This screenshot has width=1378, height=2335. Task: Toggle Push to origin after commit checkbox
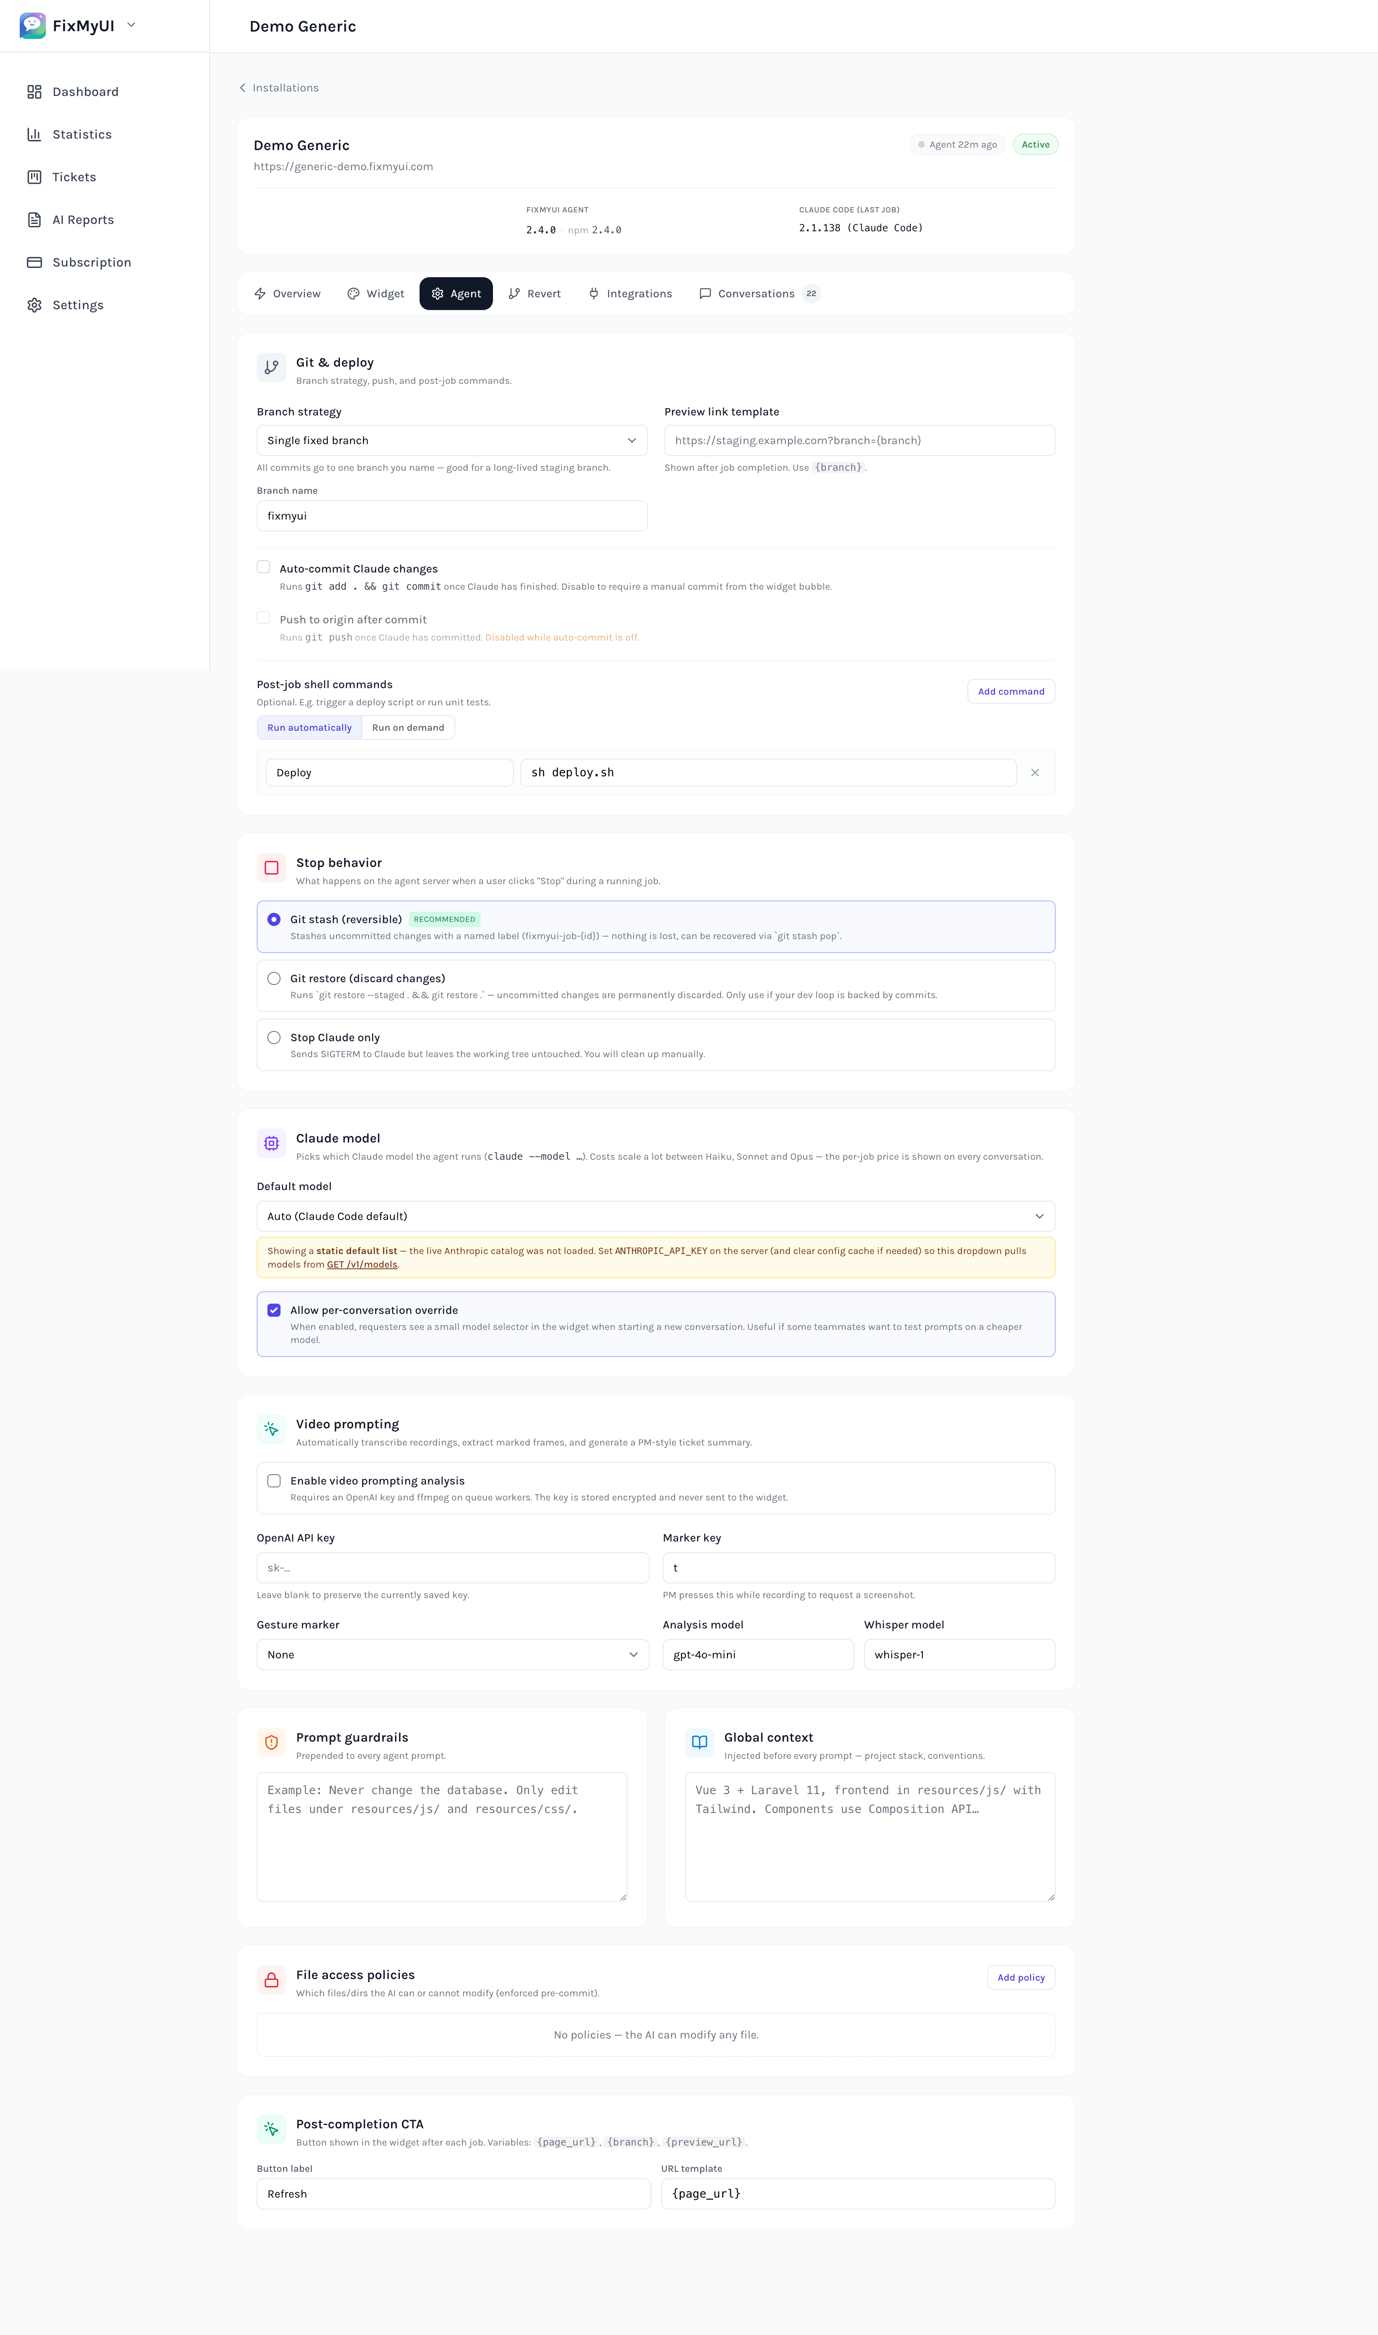pyautogui.click(x=264, y=618)
